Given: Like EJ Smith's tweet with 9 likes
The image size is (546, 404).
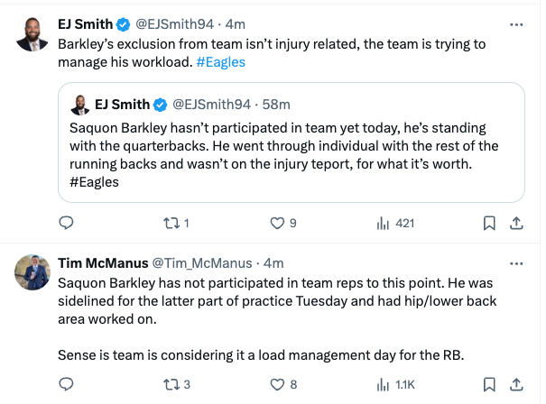Looking at the screenshot, I should click(x=278, y=223).
